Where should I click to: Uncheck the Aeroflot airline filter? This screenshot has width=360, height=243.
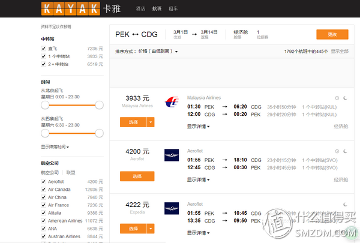[43, 182]
